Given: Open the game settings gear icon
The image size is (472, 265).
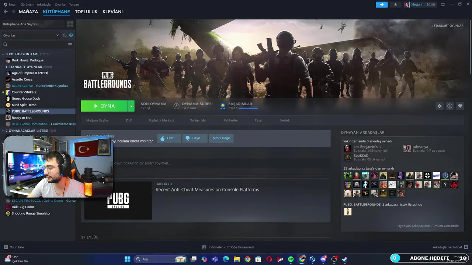Looking at the screenshot, I should point(439,106).
